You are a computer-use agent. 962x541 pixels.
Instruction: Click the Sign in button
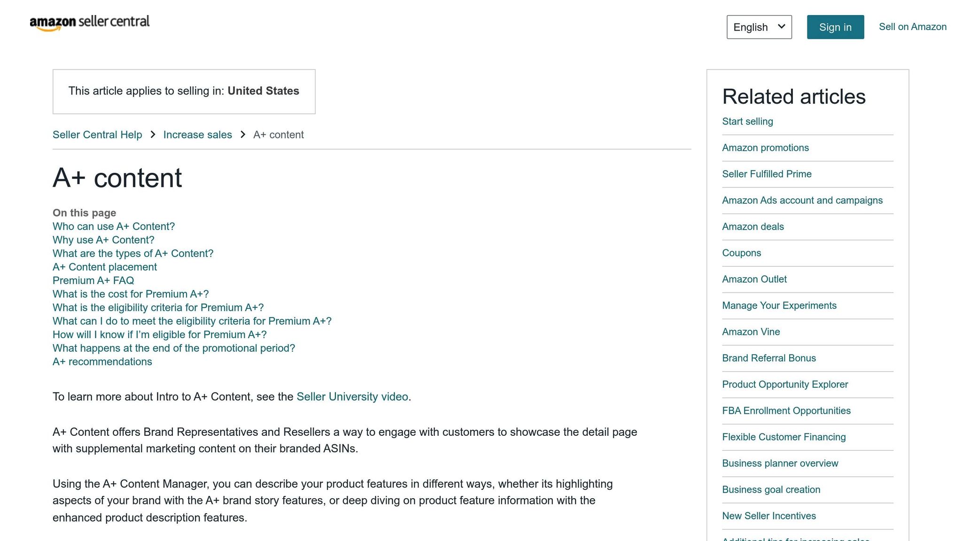tap(835, 27)
